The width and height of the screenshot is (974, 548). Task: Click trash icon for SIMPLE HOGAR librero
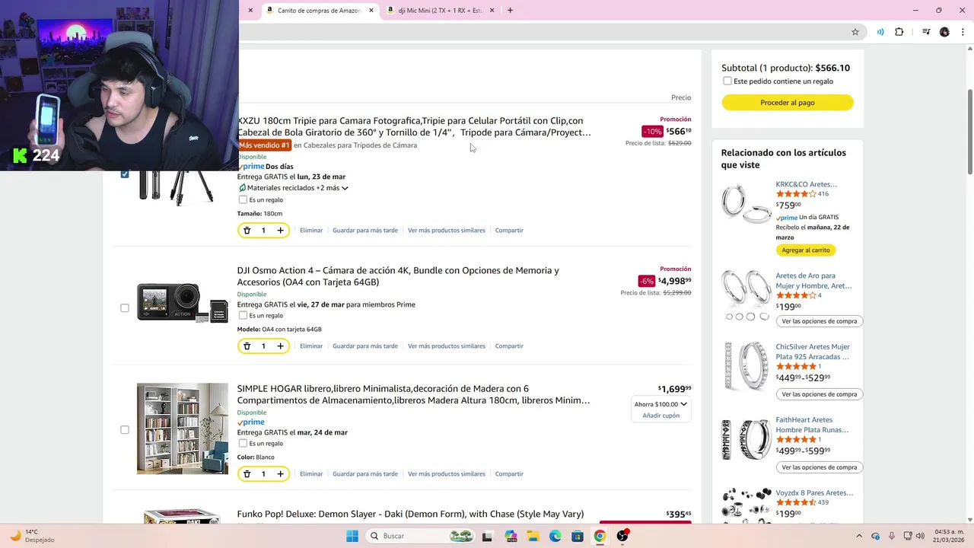pyautogui.click(x=247, y=474)
